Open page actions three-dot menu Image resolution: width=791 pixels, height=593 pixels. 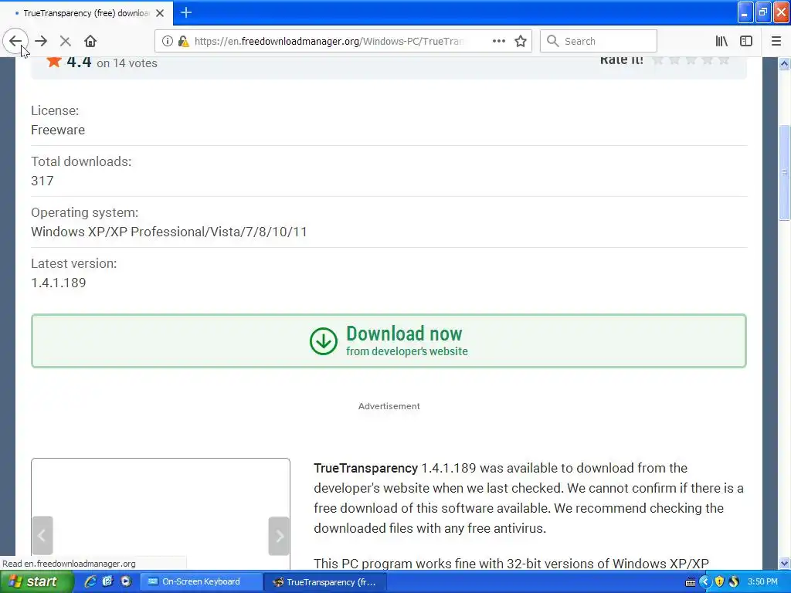coord(498,41)
